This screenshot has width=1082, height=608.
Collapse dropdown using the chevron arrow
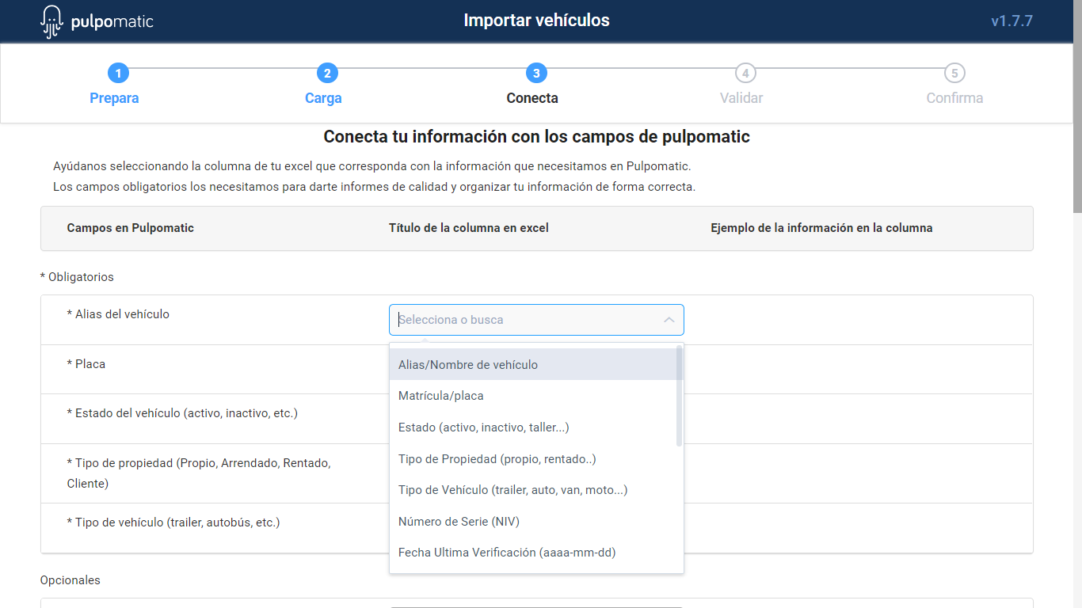tap(669, 320)
